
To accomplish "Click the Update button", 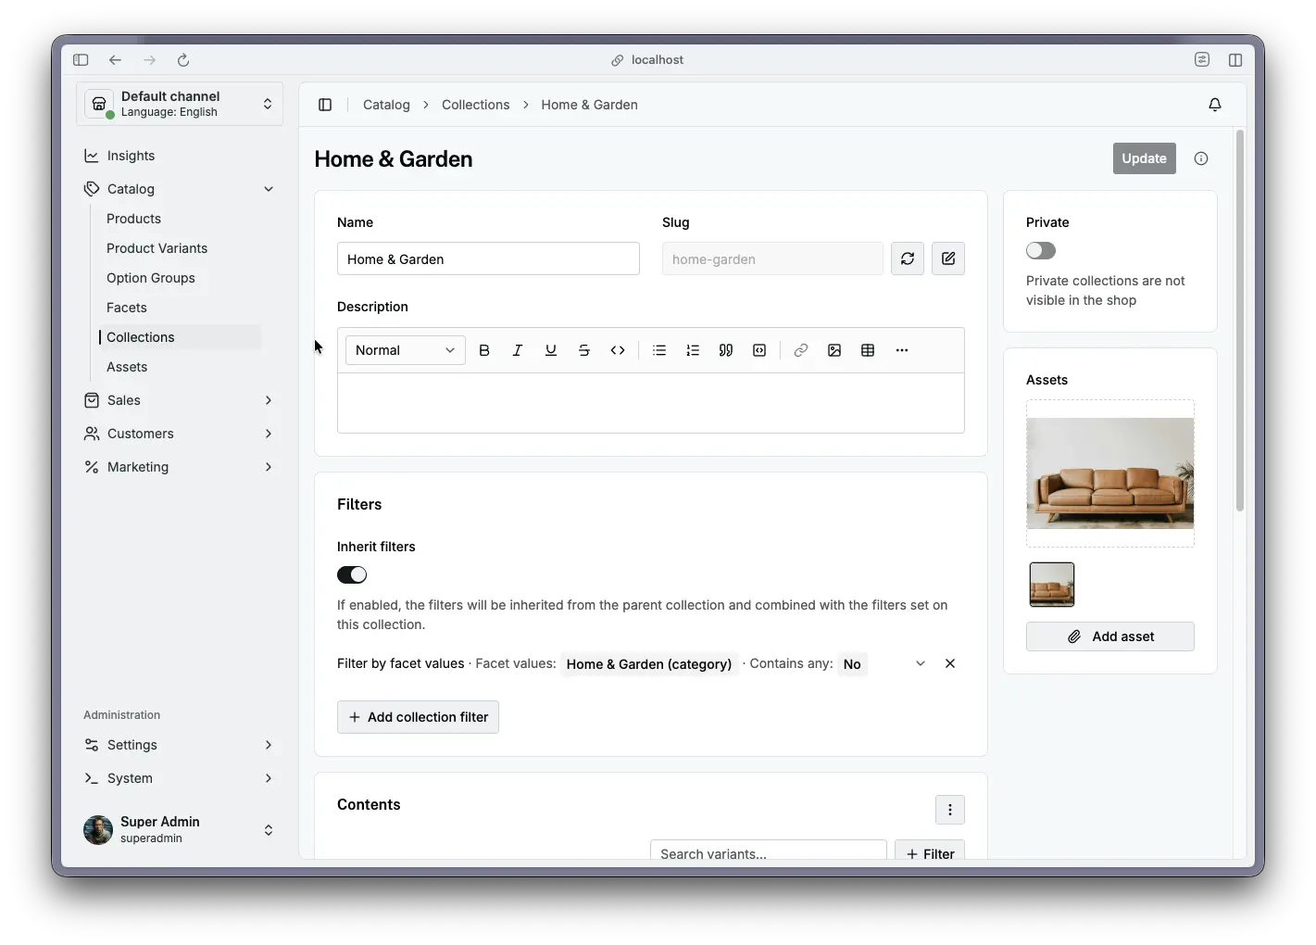I will click(1145, 158).
